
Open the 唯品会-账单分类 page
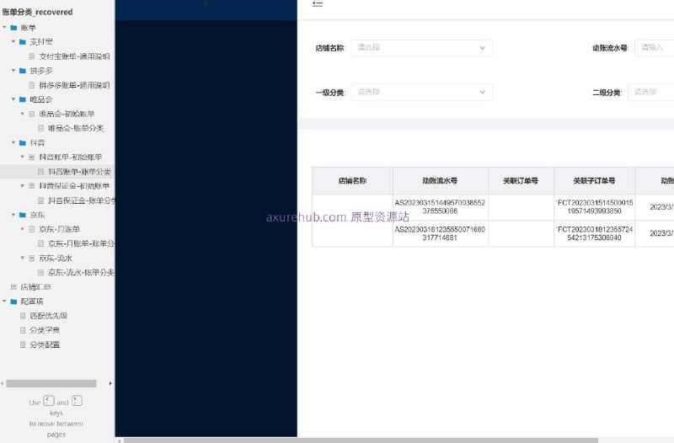pyautogui.click(x=76, y=128)
